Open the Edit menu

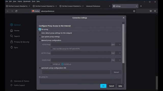click(x=10, y=1)
